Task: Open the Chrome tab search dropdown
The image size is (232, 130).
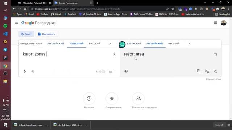Action: 205,3
